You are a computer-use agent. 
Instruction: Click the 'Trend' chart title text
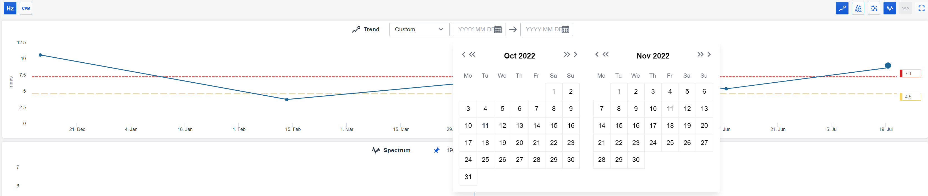pyautogui.click(x=372, y=29)
